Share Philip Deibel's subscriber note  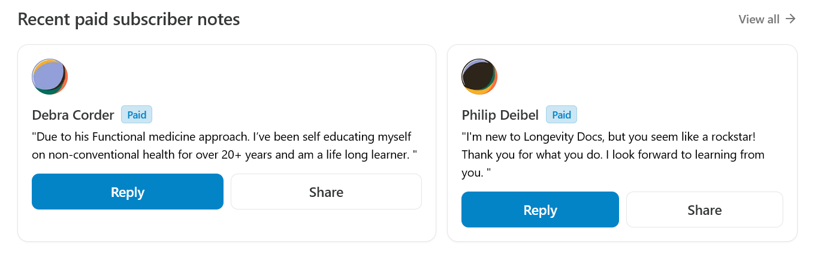(x=705, y=210)
